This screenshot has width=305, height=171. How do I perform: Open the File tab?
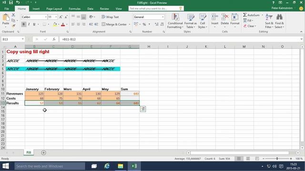tap(7, 9)
